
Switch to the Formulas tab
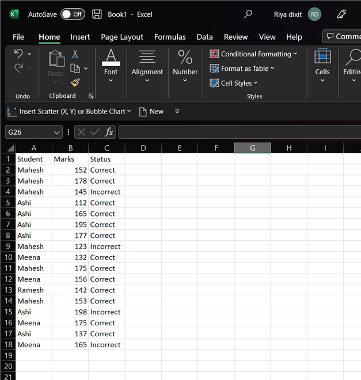coord(170,37)
